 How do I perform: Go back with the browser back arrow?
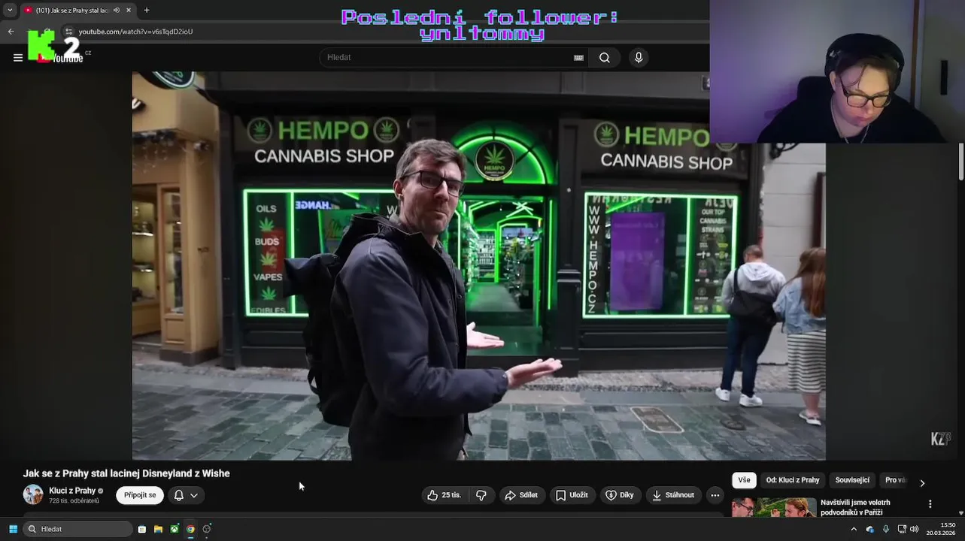11,32
